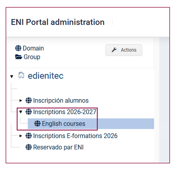Click the globe icon beside Inscriptions 2026-2027

pos(29,112)
